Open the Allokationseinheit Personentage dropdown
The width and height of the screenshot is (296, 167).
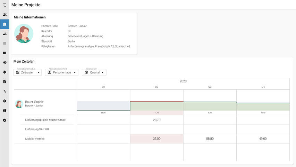(x=61, y=72)
